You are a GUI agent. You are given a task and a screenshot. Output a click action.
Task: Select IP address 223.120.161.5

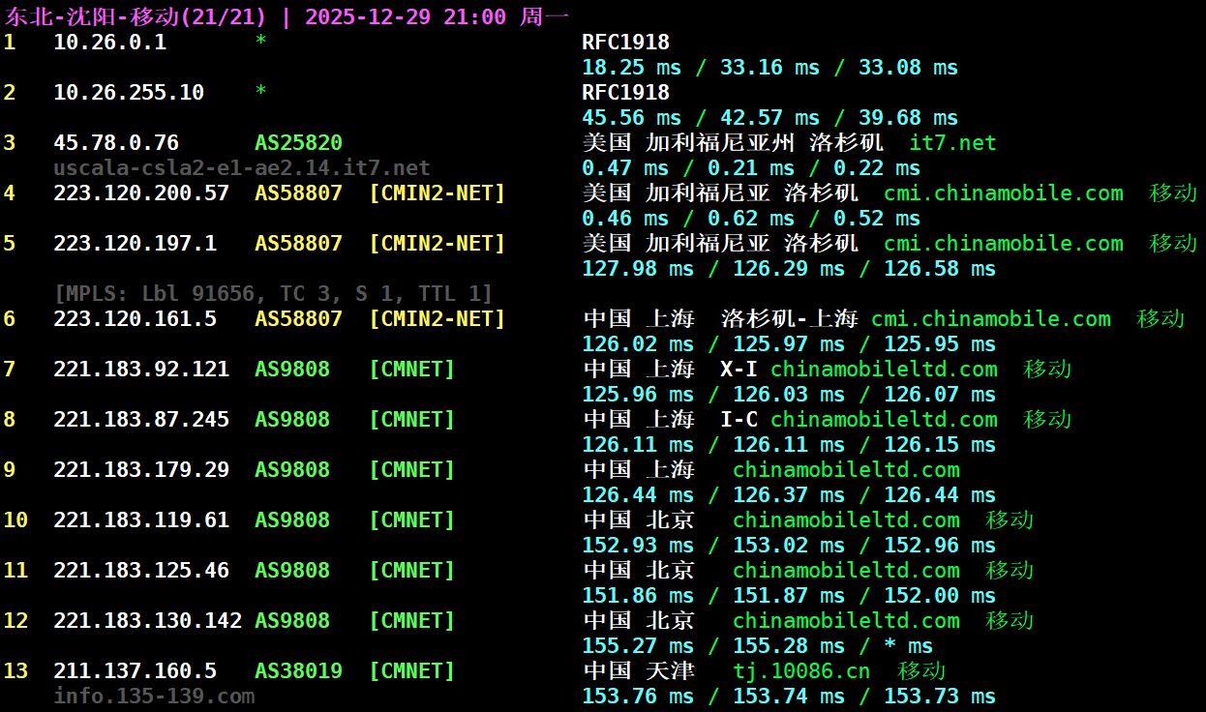(x=135, y=319)
